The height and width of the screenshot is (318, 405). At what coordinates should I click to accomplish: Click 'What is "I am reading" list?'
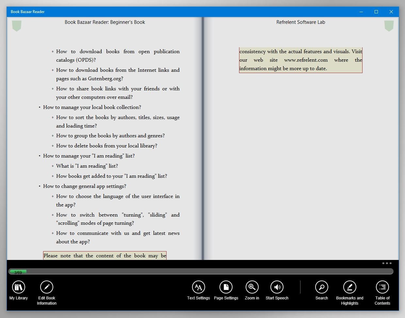click(87, 166)
